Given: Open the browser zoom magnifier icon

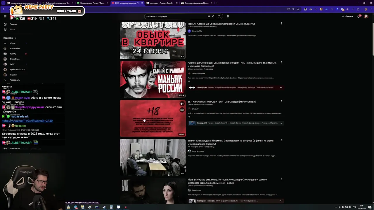Looking at the screenshot, I should coord(293,9).
